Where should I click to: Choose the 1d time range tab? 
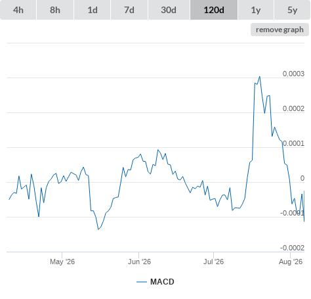click(93, 10)
